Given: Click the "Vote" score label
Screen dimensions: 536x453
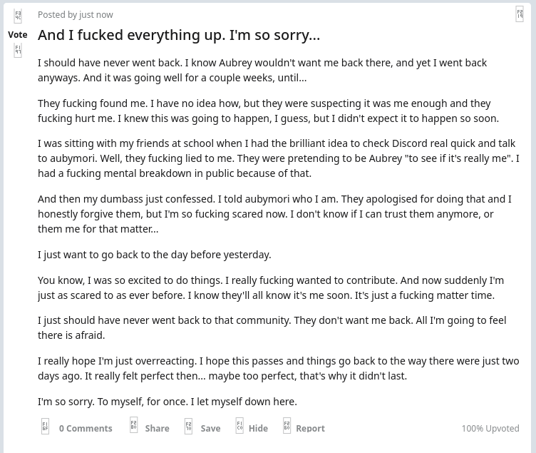Looking at the screenshot, I should [18, 34].
